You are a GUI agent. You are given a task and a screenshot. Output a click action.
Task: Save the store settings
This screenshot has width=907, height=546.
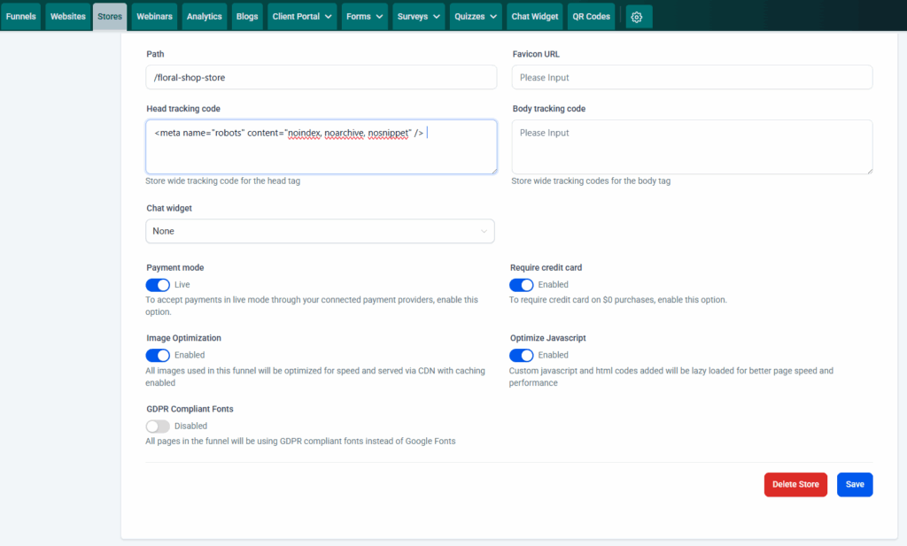click(854, 484)
